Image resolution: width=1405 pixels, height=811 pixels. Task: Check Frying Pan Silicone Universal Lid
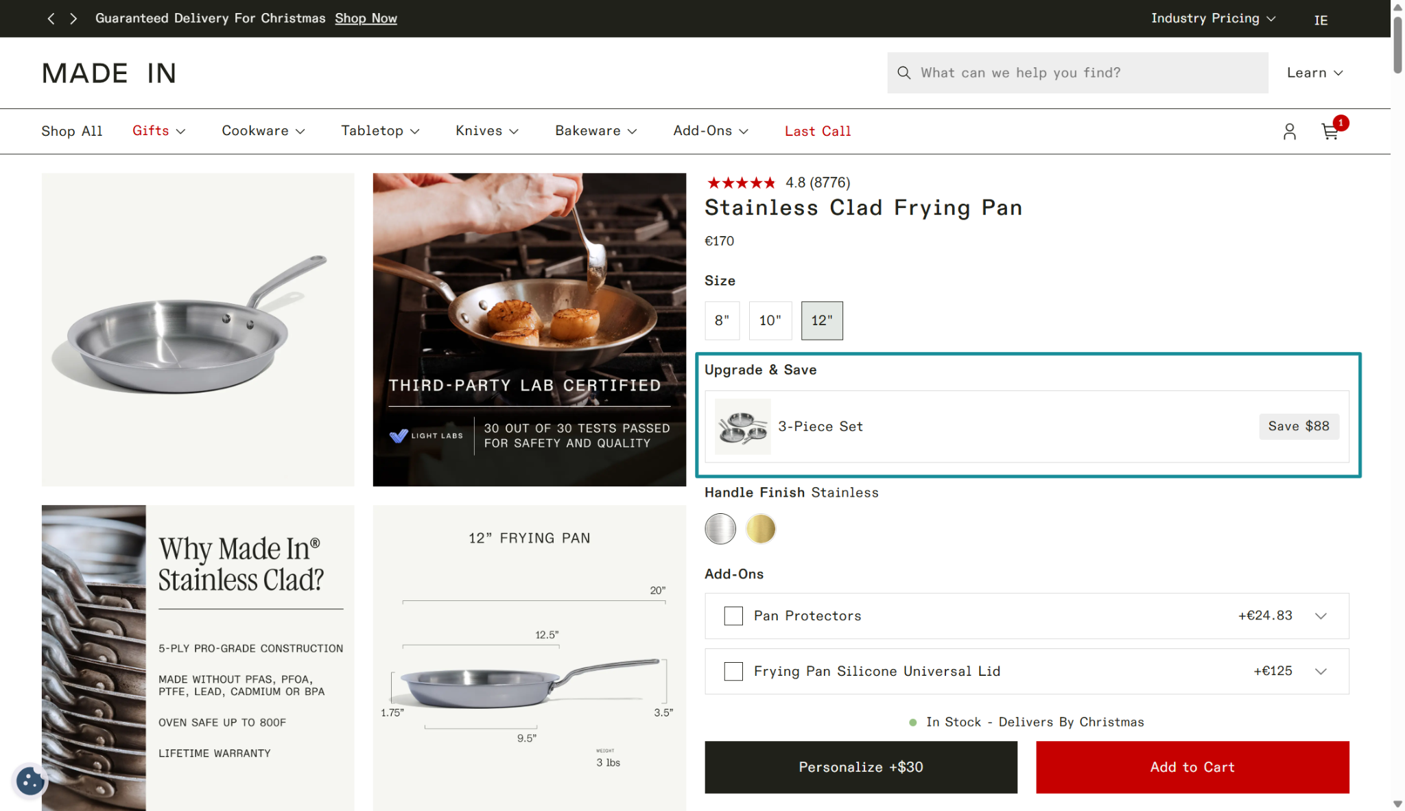pos(733,671)
